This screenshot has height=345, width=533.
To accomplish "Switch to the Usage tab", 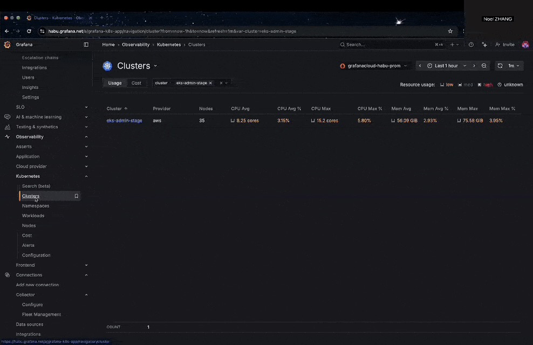I will [115, 83].
